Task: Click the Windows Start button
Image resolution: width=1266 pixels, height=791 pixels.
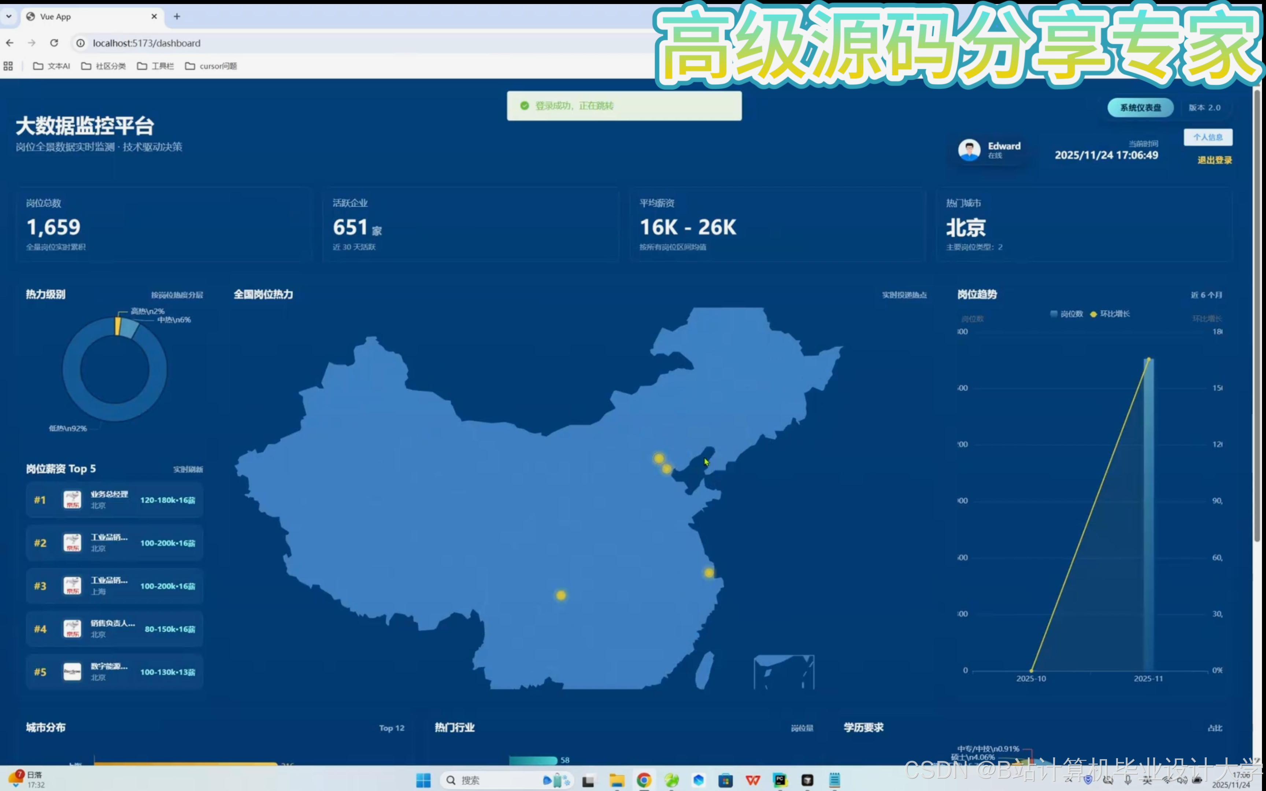Action: click(x=423, y=780)
